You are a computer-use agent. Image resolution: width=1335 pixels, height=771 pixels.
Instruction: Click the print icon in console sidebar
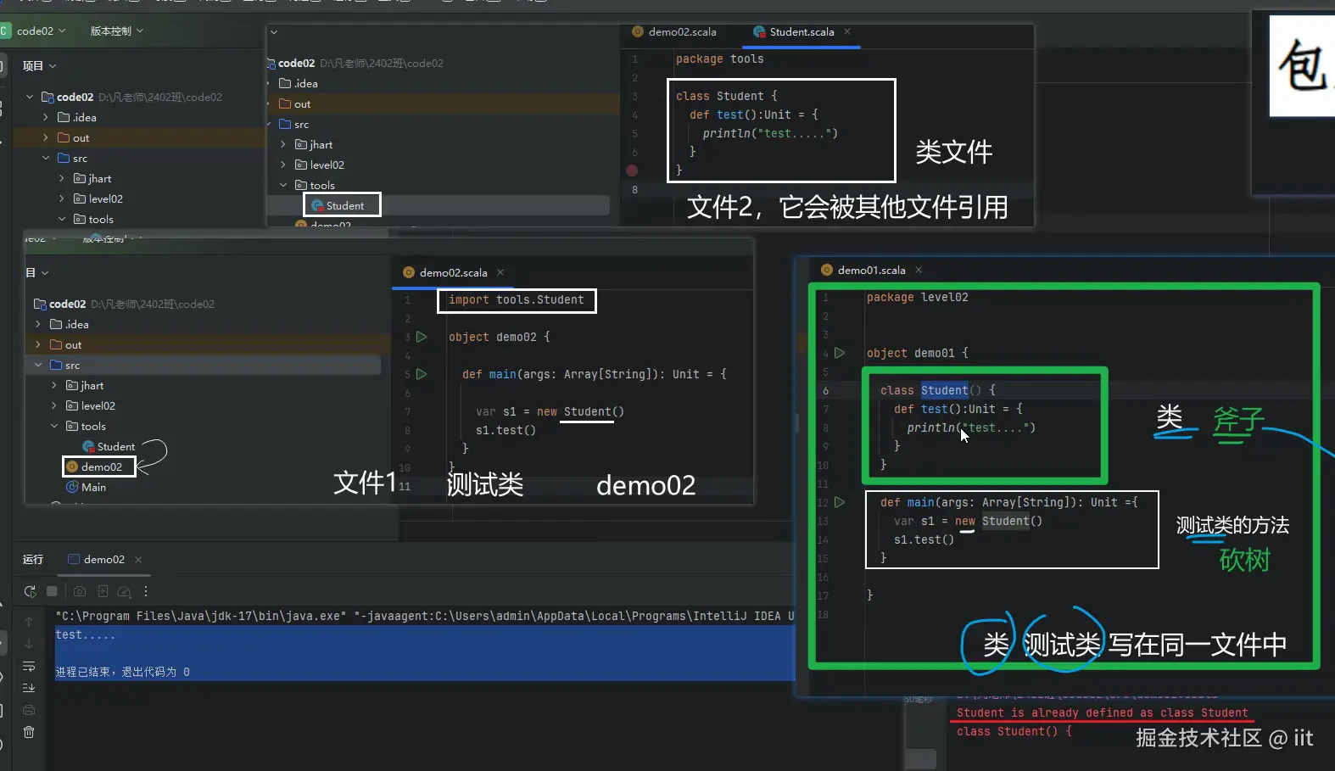[29, 710]
